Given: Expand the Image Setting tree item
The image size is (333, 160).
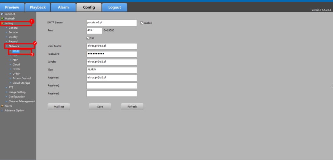Looking at the screenshot, I should tap(6, 92).
